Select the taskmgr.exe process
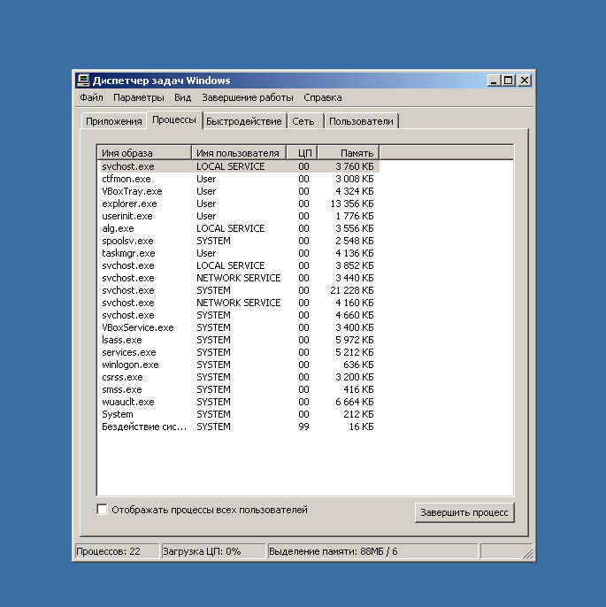This screenshot has height=607, width=606. click(x=238, y=253)
